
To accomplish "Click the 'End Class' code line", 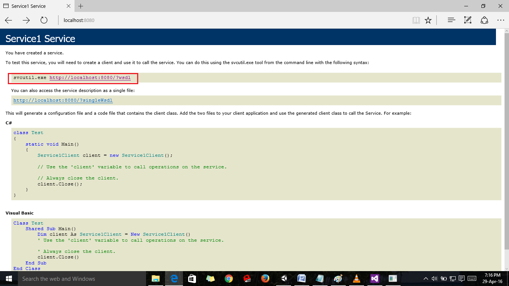I will (27, 268).
